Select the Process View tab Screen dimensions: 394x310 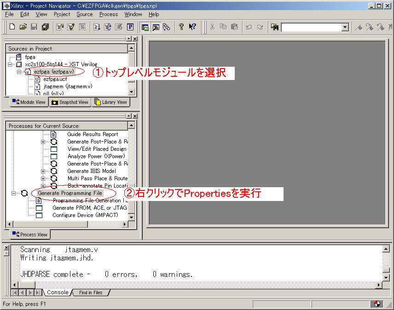[30, 235]
